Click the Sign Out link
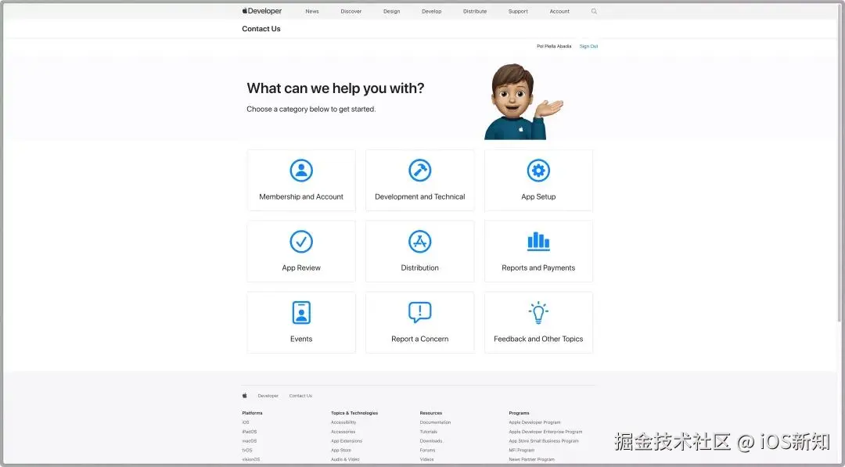This screenshot has height=467, width=845. point(588,46)
